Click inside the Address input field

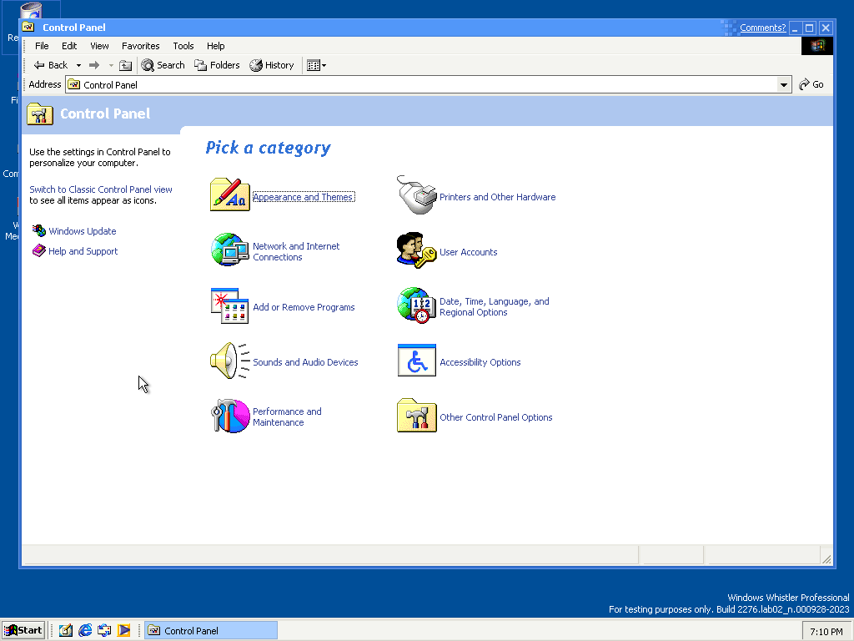(429, 84)
